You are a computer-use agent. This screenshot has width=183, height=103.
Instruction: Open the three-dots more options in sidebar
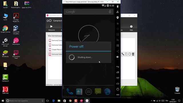pos(118,95)
